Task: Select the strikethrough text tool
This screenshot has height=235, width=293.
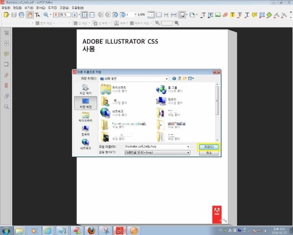Action: (240, 15)
